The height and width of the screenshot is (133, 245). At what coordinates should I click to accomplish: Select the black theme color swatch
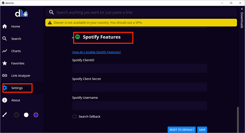(16, 115)
